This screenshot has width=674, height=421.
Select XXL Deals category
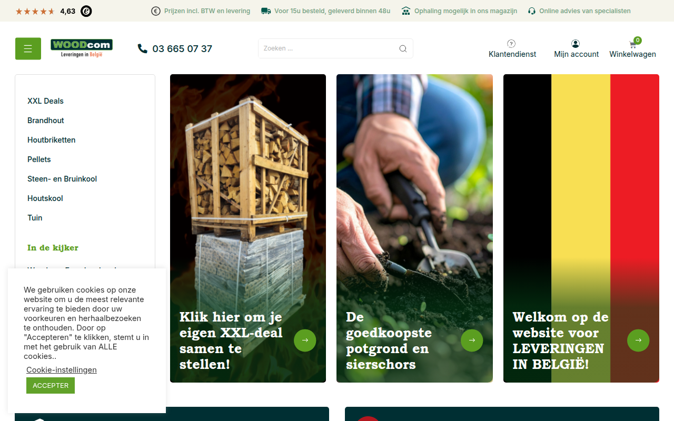45,101
